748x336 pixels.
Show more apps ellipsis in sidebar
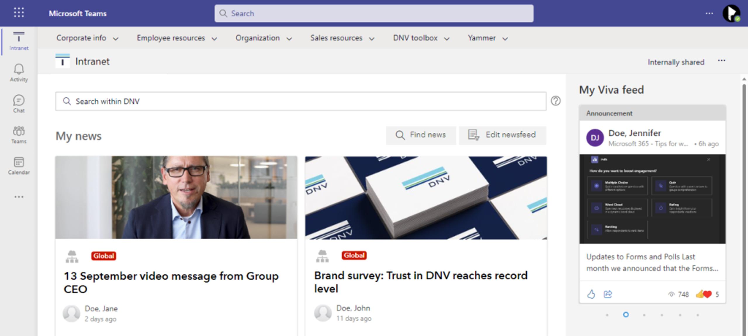(19, 197)
